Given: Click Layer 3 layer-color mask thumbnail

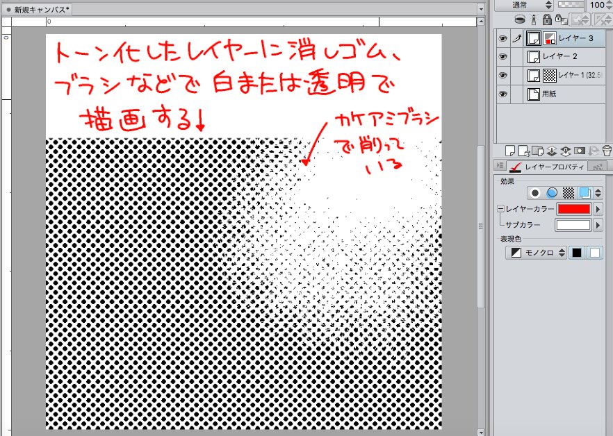Looking at the screenshot, I should 549,38.
